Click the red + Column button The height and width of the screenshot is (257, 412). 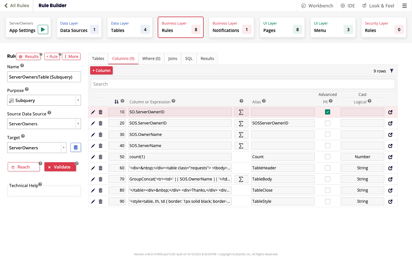pos(101,71)
